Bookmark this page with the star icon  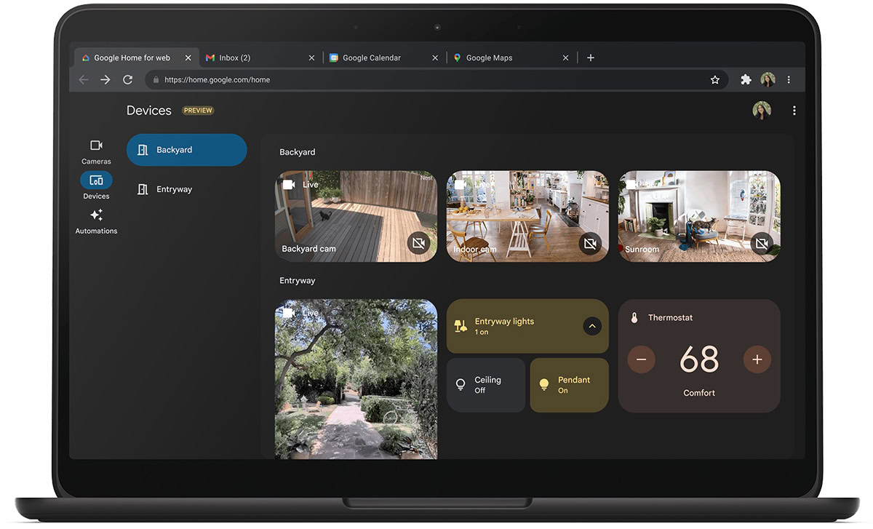[714, 80]
